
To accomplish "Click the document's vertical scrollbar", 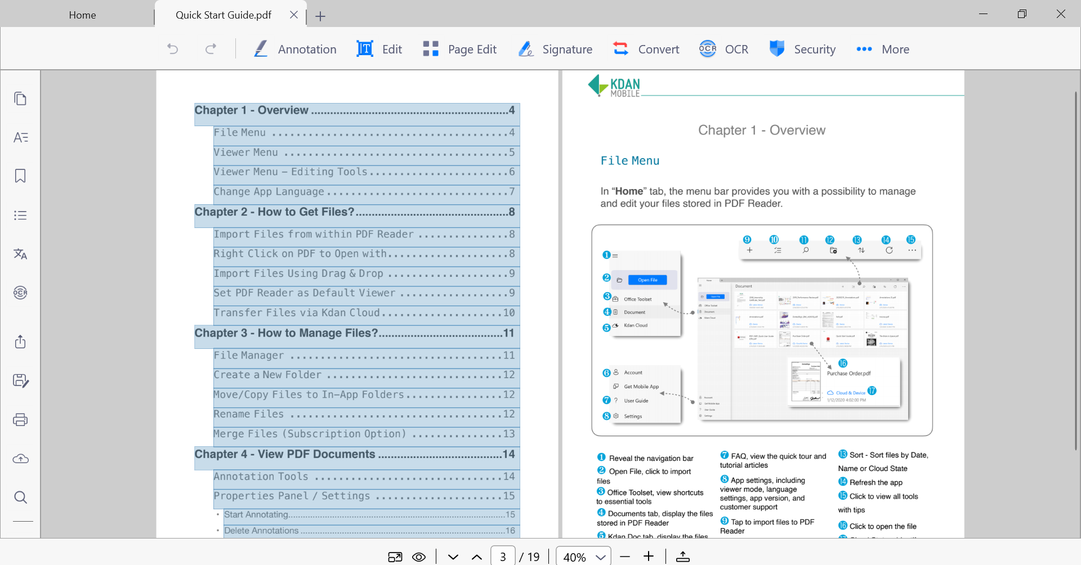I will coord(1076,270).
